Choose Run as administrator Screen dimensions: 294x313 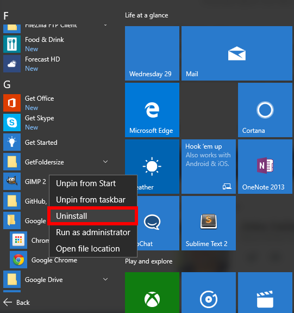click(93, 232)
